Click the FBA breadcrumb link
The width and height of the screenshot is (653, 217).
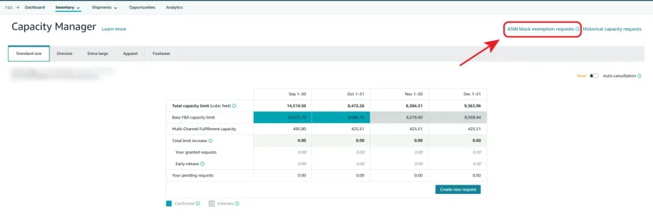[8, 7]
